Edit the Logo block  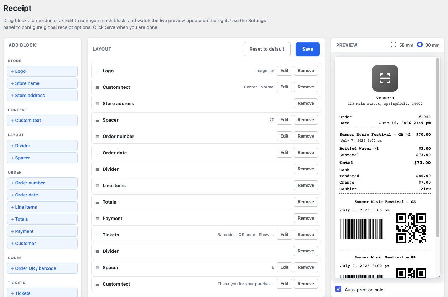[285, 71]
